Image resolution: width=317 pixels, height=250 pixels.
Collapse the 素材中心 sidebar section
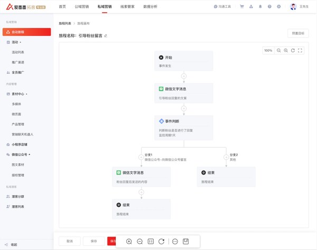click(x=20, y=94)
